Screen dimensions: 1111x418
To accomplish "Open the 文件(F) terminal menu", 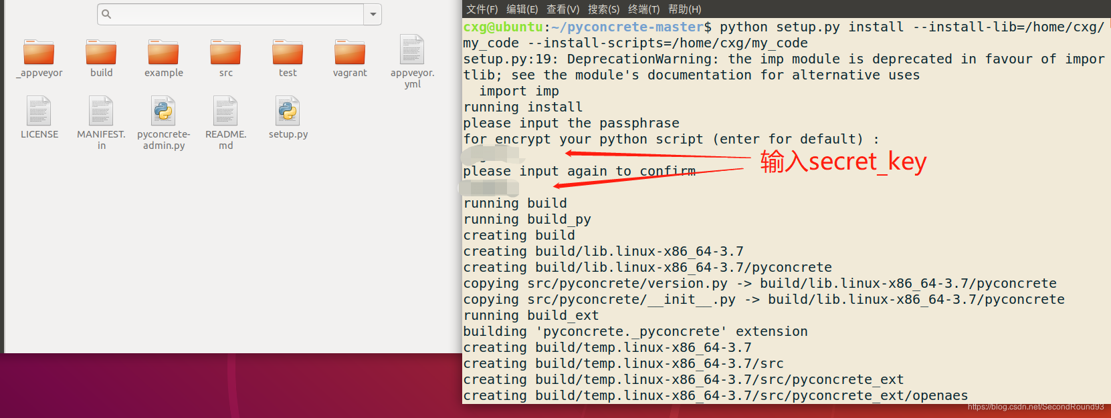I will click(x=482, y=9).
